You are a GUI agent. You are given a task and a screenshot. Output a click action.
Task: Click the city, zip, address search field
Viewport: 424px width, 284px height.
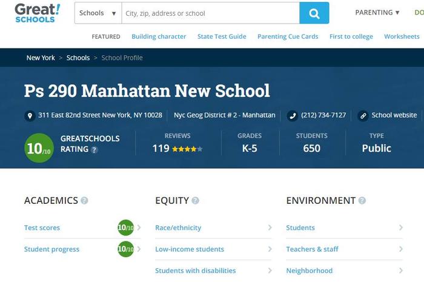(x=211, y=13)
